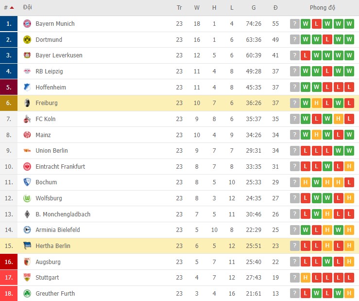This screenshot has width=359, height=301.
Task: Sort standings by W wins column
Action: click(197, 8)
